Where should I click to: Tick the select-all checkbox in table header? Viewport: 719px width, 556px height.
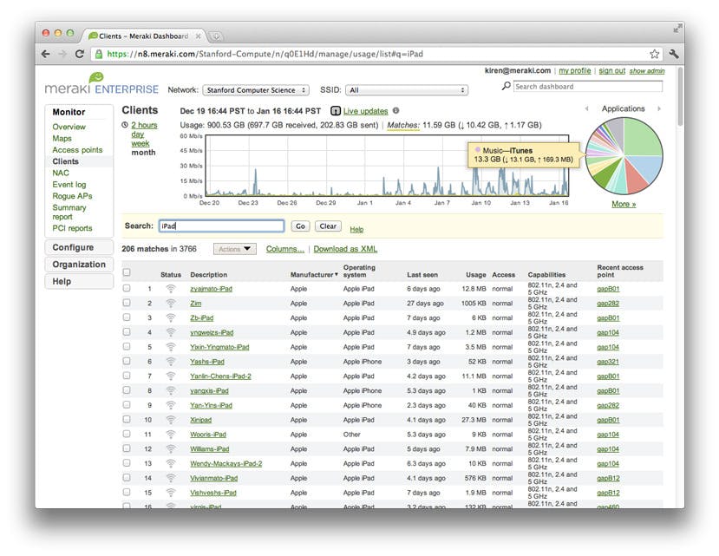127,272
